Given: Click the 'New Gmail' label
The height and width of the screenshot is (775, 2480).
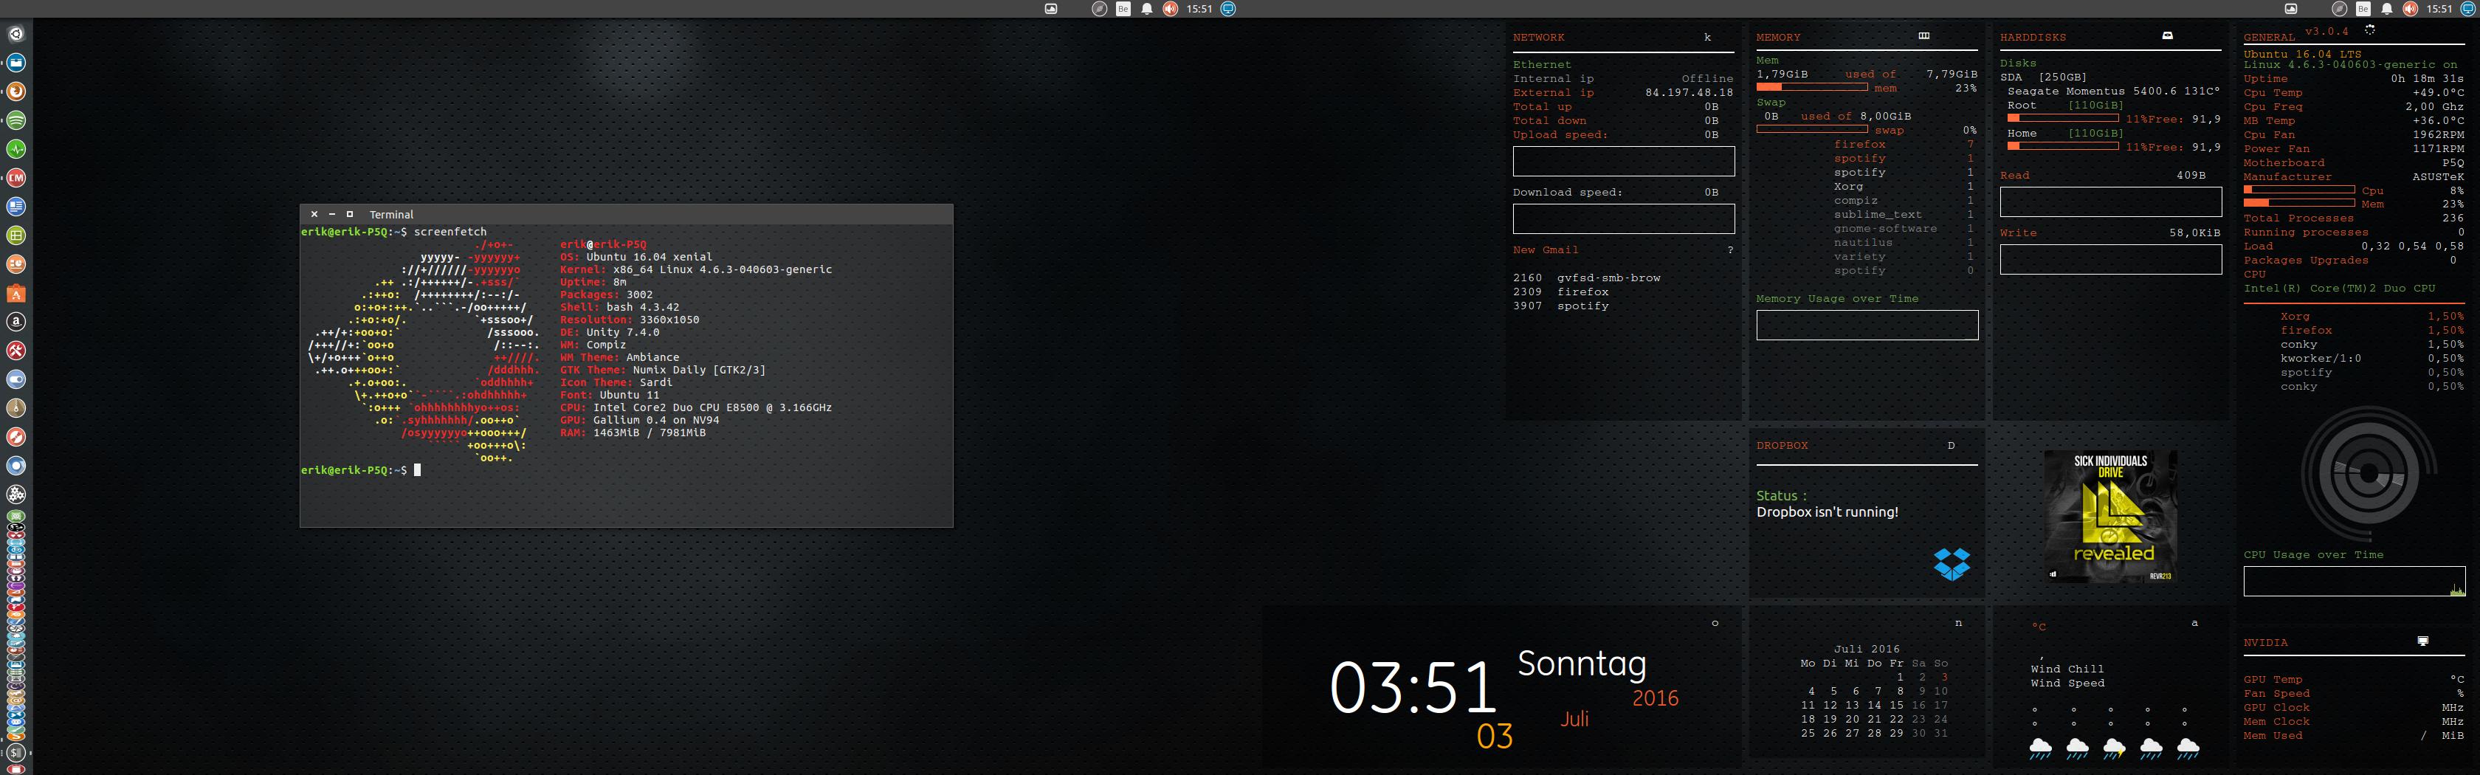Looking at the screenshot, I should [1545, 249].
